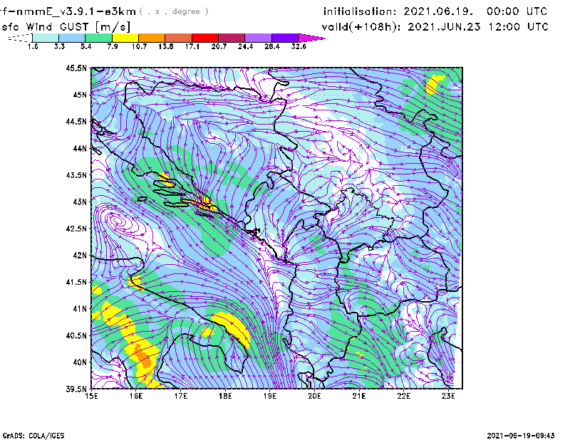The width and height of the screenshot is (570, 440).
Task: Click the 'GrADS: COLA/IGES' footer text
Action: click(33, 436)
